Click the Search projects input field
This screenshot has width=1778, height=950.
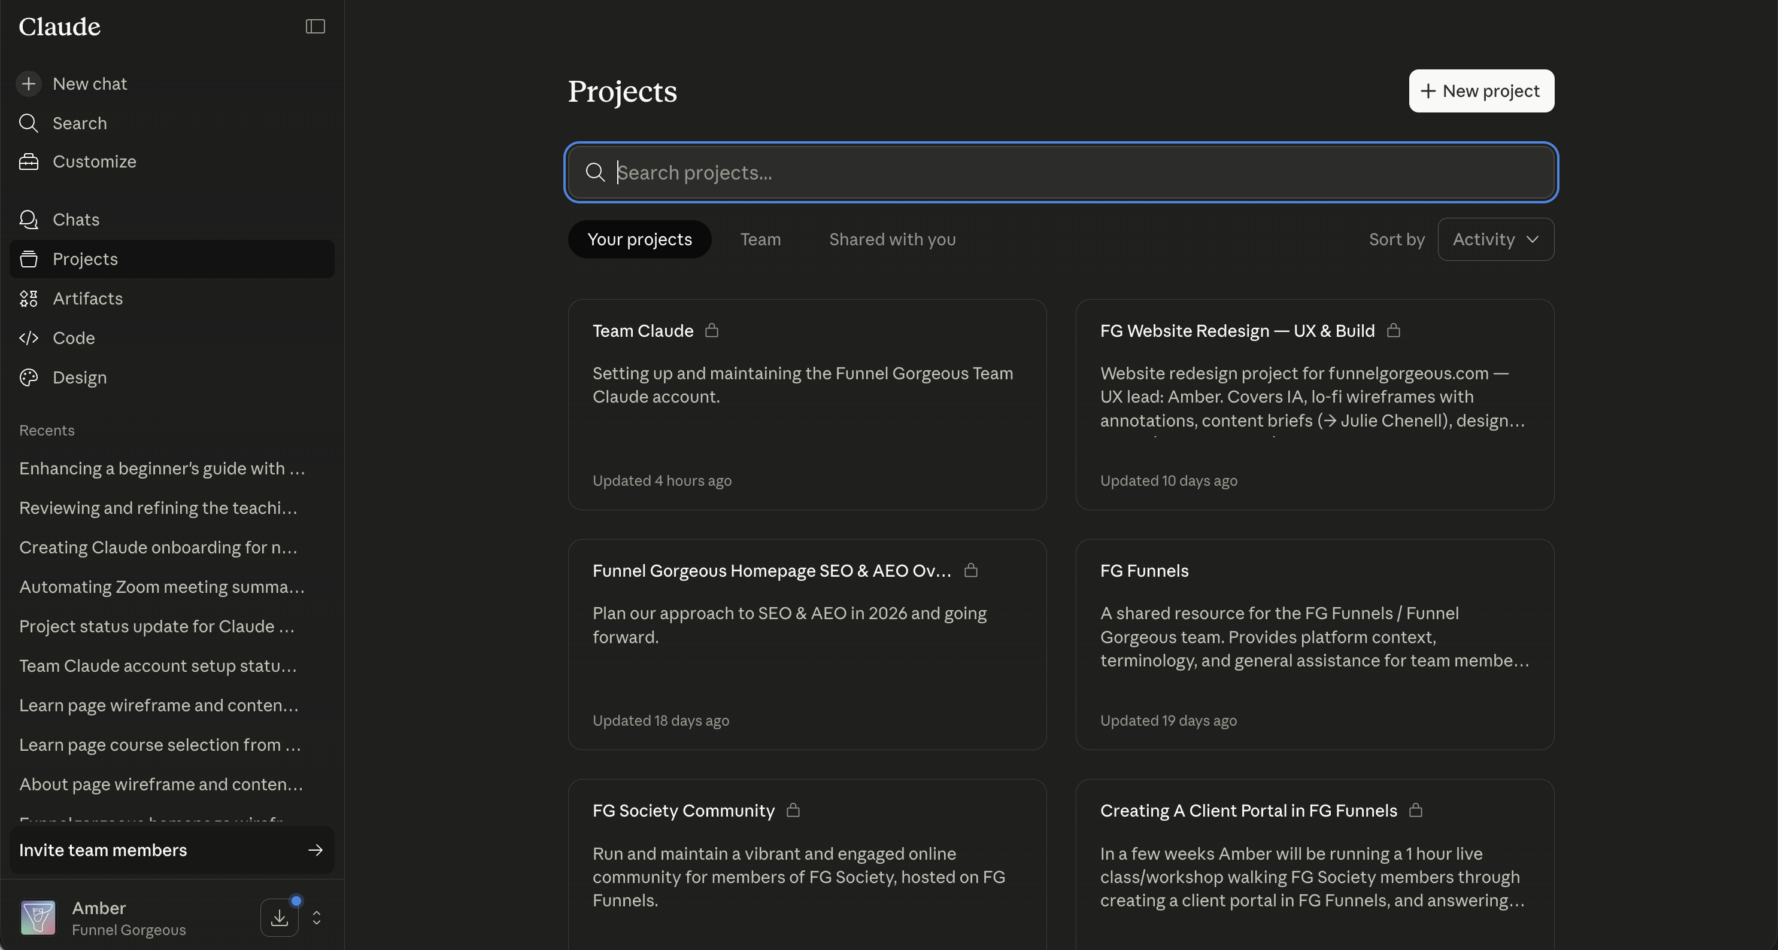1061,172
